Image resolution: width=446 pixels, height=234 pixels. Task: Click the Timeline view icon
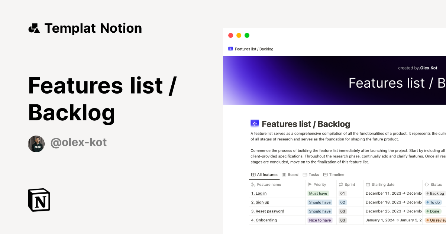click(x=325, y=175)
